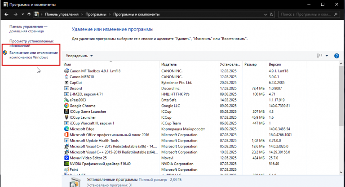The width and height of the screenshot is (345, 187).
Task: Open Программы breadcrumb
Action: coord(96,14)
